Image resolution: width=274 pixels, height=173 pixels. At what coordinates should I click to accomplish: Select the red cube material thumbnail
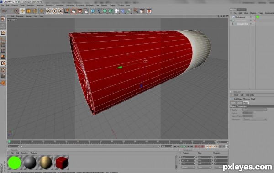click(62, 163)
